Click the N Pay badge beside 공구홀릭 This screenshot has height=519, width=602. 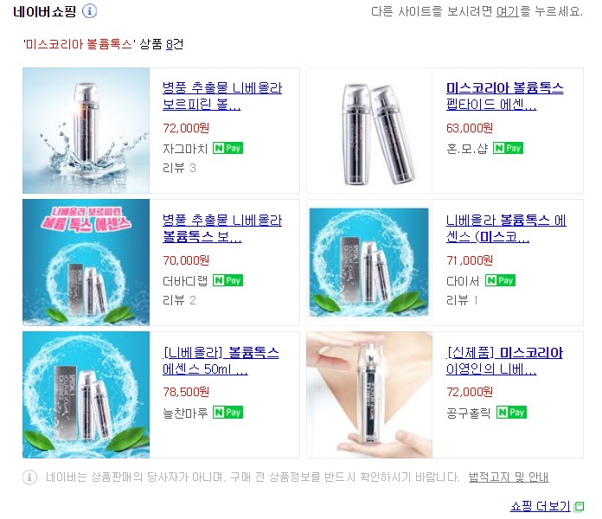pos(511,413)
